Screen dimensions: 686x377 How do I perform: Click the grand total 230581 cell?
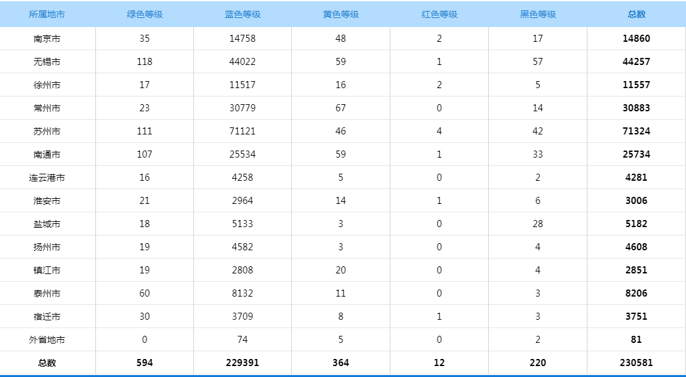point(636,363)
